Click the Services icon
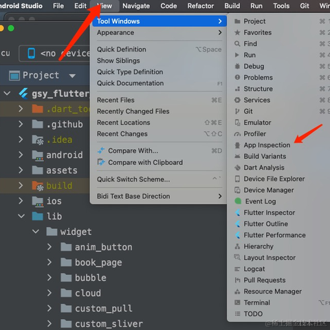This screenshot has width=330, height=330. 237,100
